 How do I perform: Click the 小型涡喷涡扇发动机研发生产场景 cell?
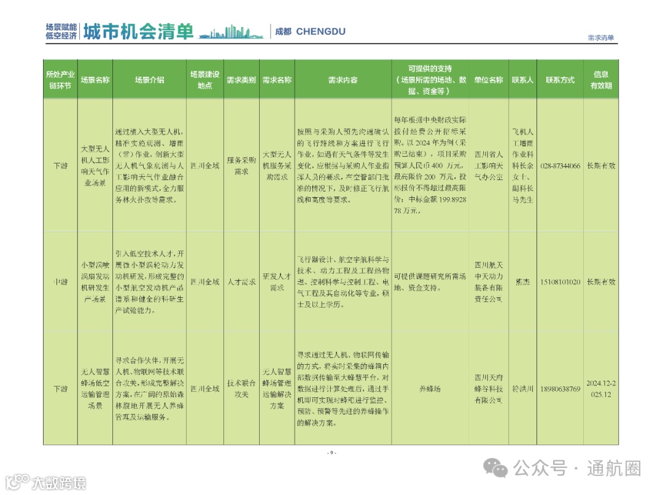[95, 282]
